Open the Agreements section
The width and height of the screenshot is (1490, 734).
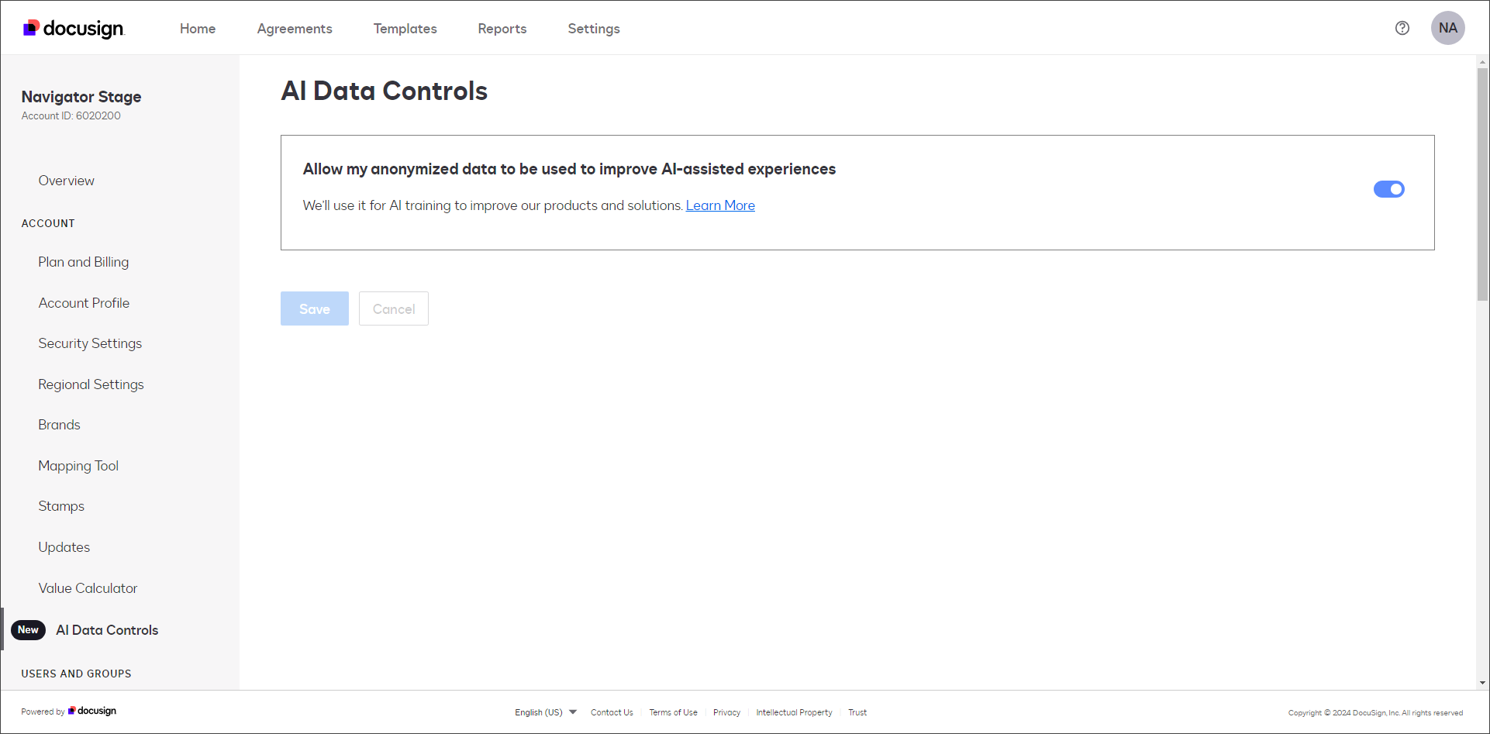point(295,28)
